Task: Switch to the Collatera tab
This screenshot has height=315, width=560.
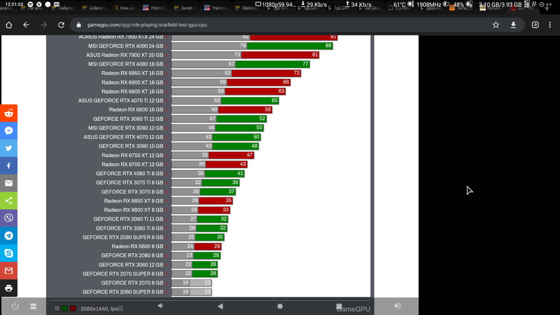Action: [x=94, y=8]
